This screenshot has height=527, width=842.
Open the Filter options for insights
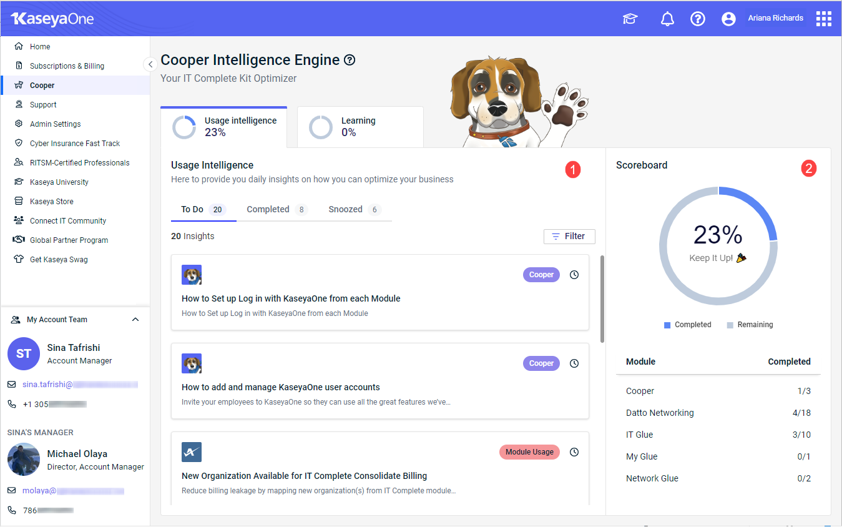pos(569,237)
